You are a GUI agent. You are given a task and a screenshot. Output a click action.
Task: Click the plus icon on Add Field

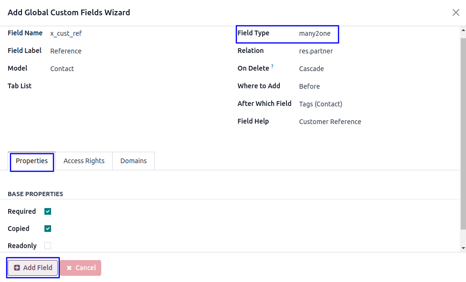click(17, 268)
